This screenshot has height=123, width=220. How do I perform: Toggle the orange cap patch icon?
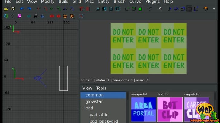click(72, 16)
